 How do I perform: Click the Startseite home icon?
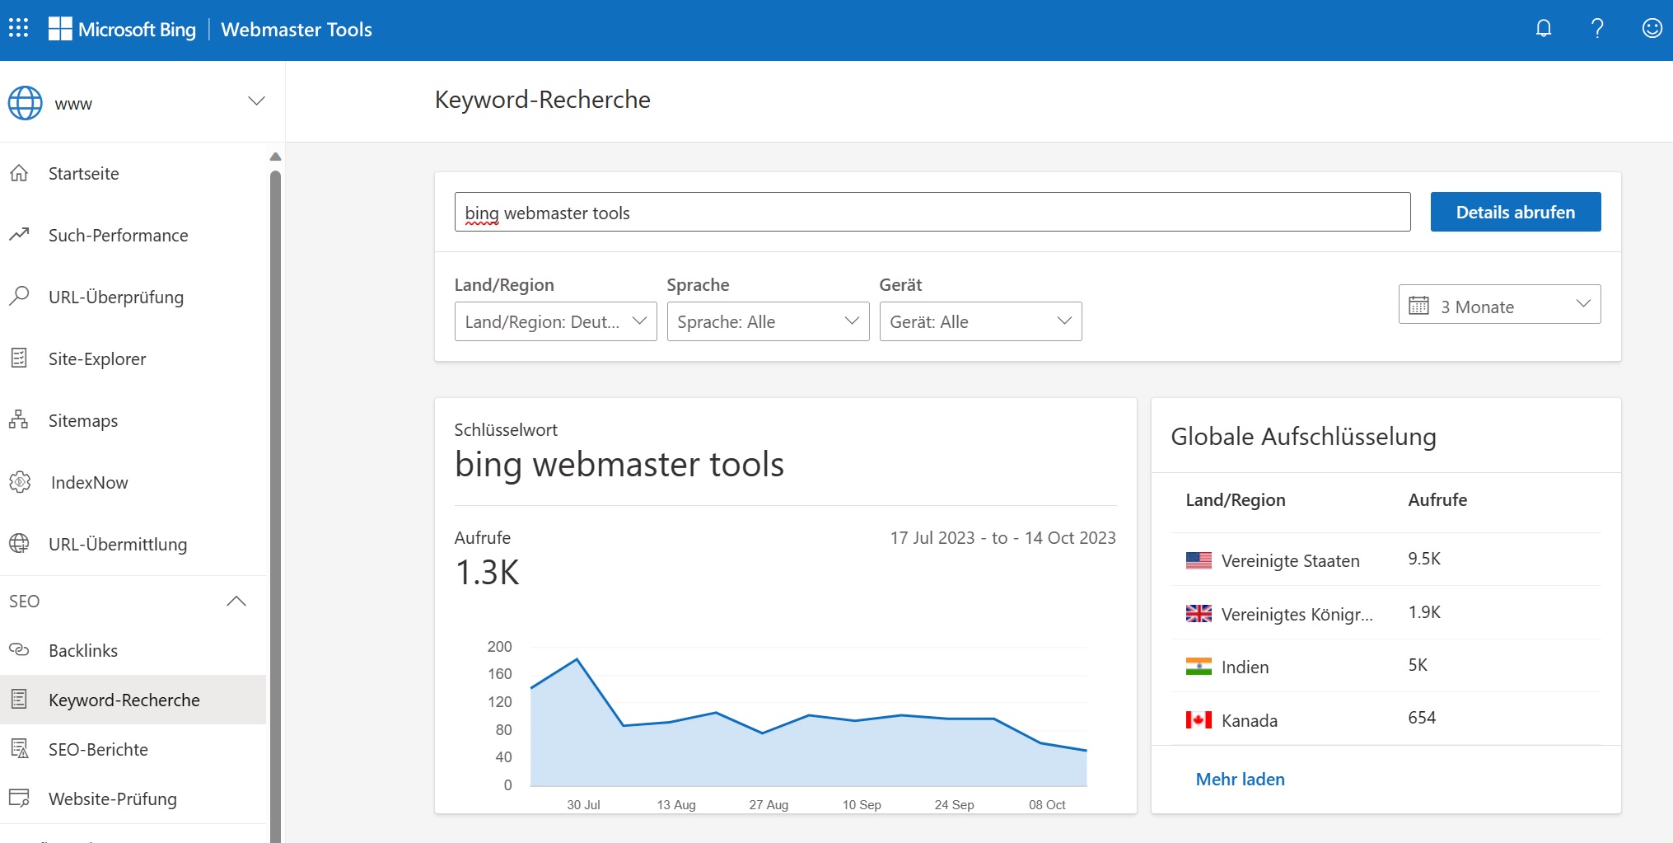click(x=19, y=173)
